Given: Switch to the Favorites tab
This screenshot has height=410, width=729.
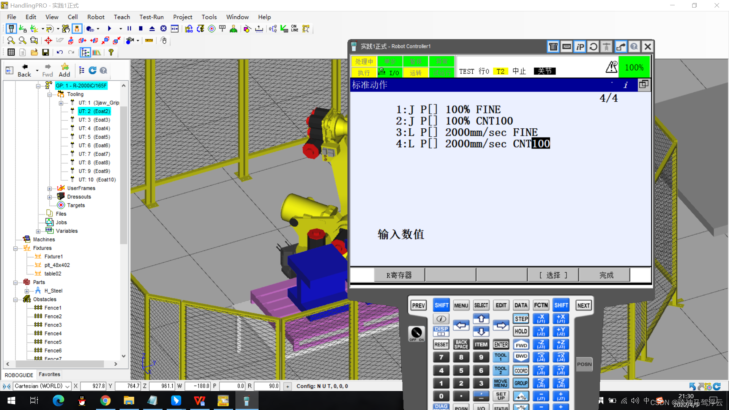Looking at the screenshot, I should tap(49, 374).
